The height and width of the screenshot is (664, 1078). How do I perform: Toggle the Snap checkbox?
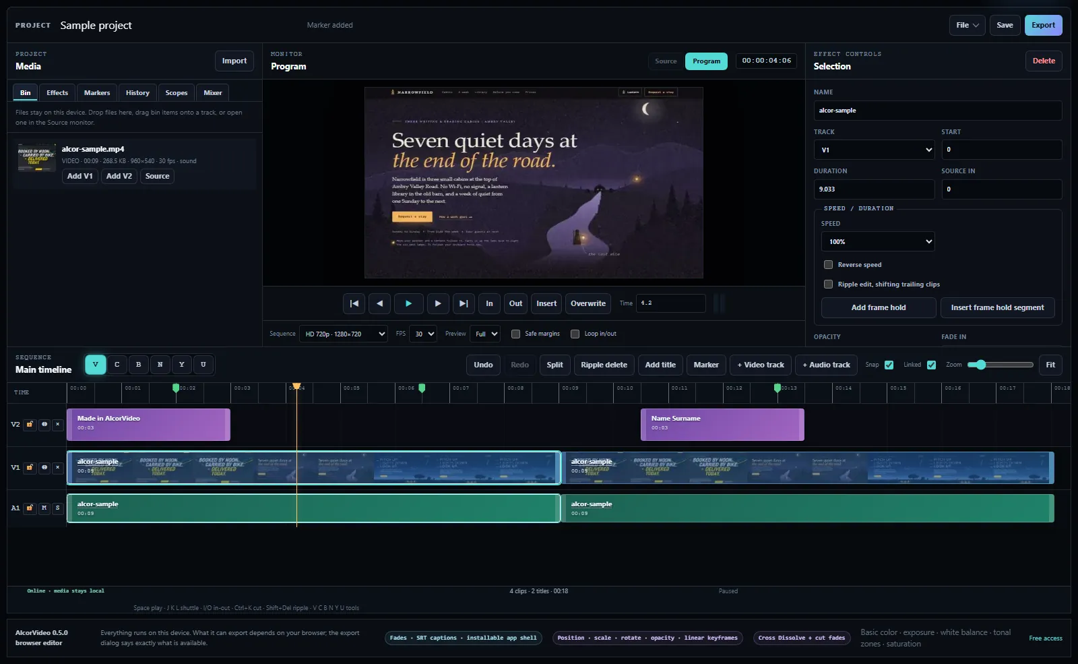[889, 365]
